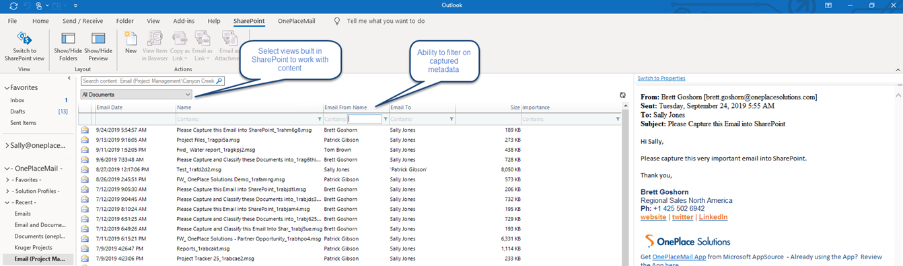Open the twitter link in signature
The height and width of the screenshot is (266, 903).
tap(682, 217)
